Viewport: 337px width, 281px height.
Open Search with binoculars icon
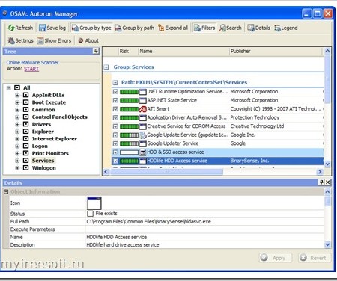(x=222, y=28)
